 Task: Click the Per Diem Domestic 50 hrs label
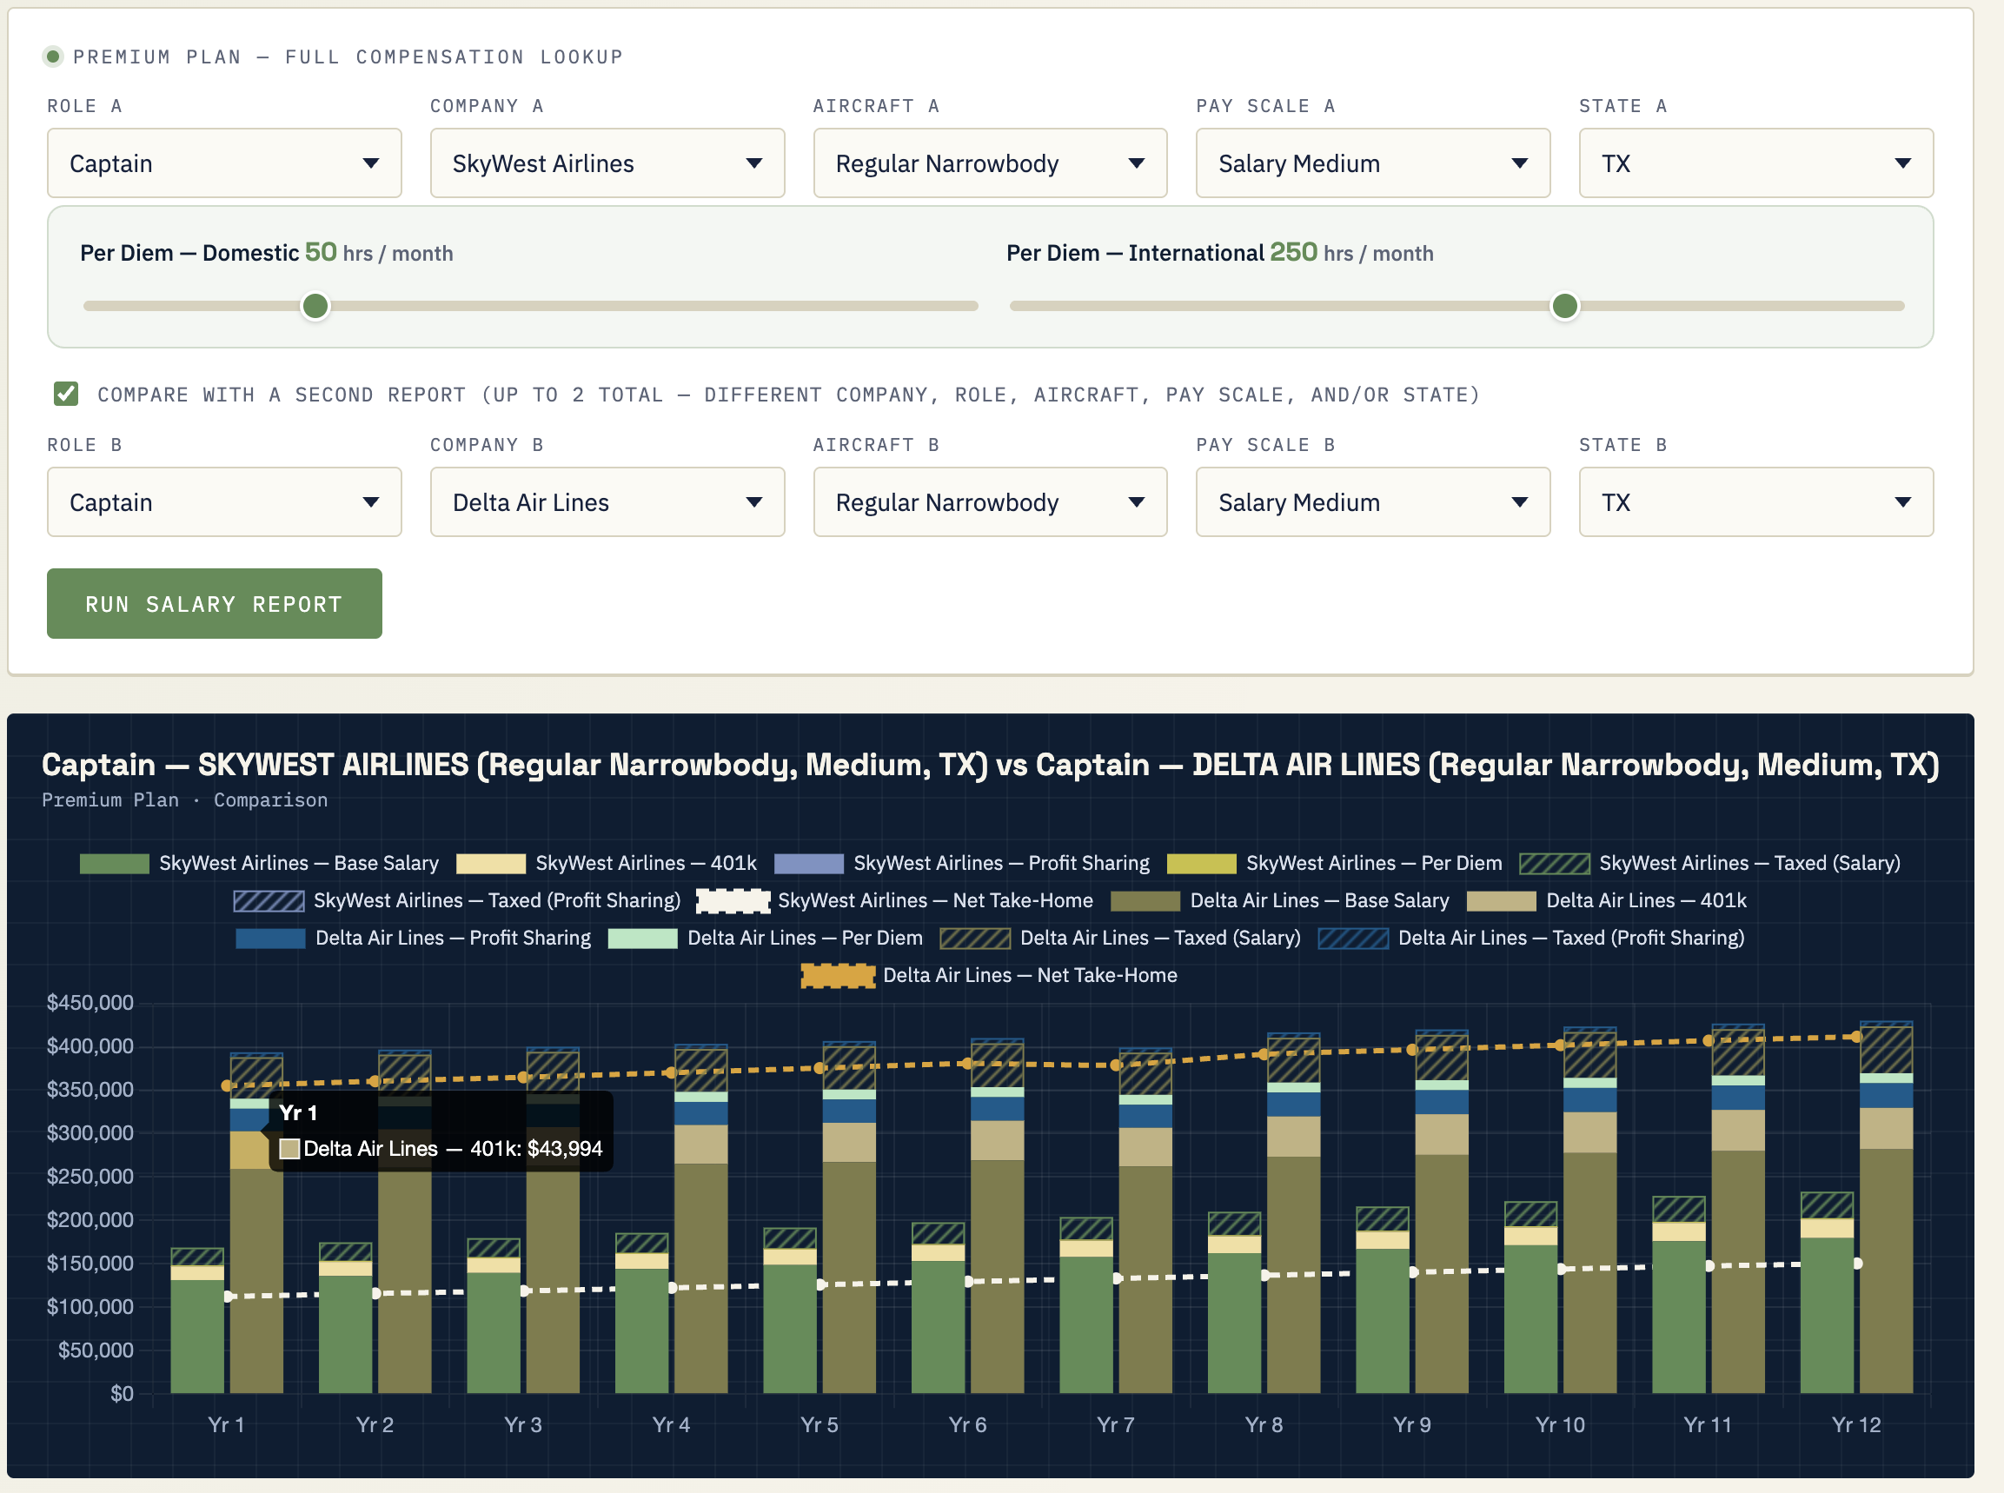pyautogui.click(x=267, y=252)
